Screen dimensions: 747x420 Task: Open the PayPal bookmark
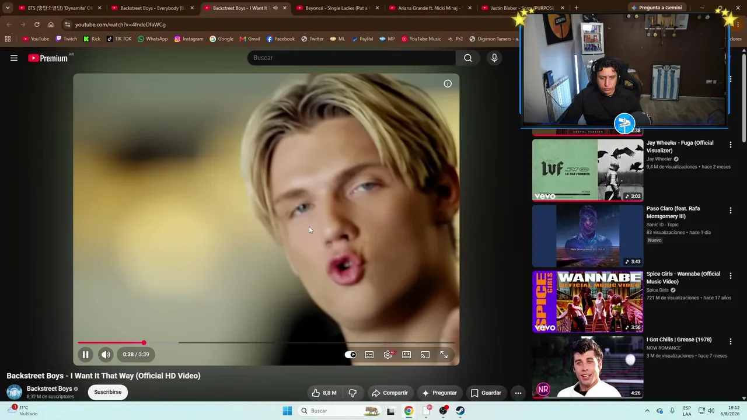362,39
